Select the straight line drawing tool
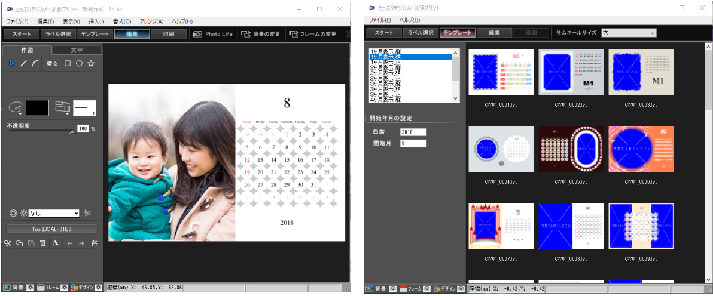Screen dimensions: 713x296 [23, 63]
